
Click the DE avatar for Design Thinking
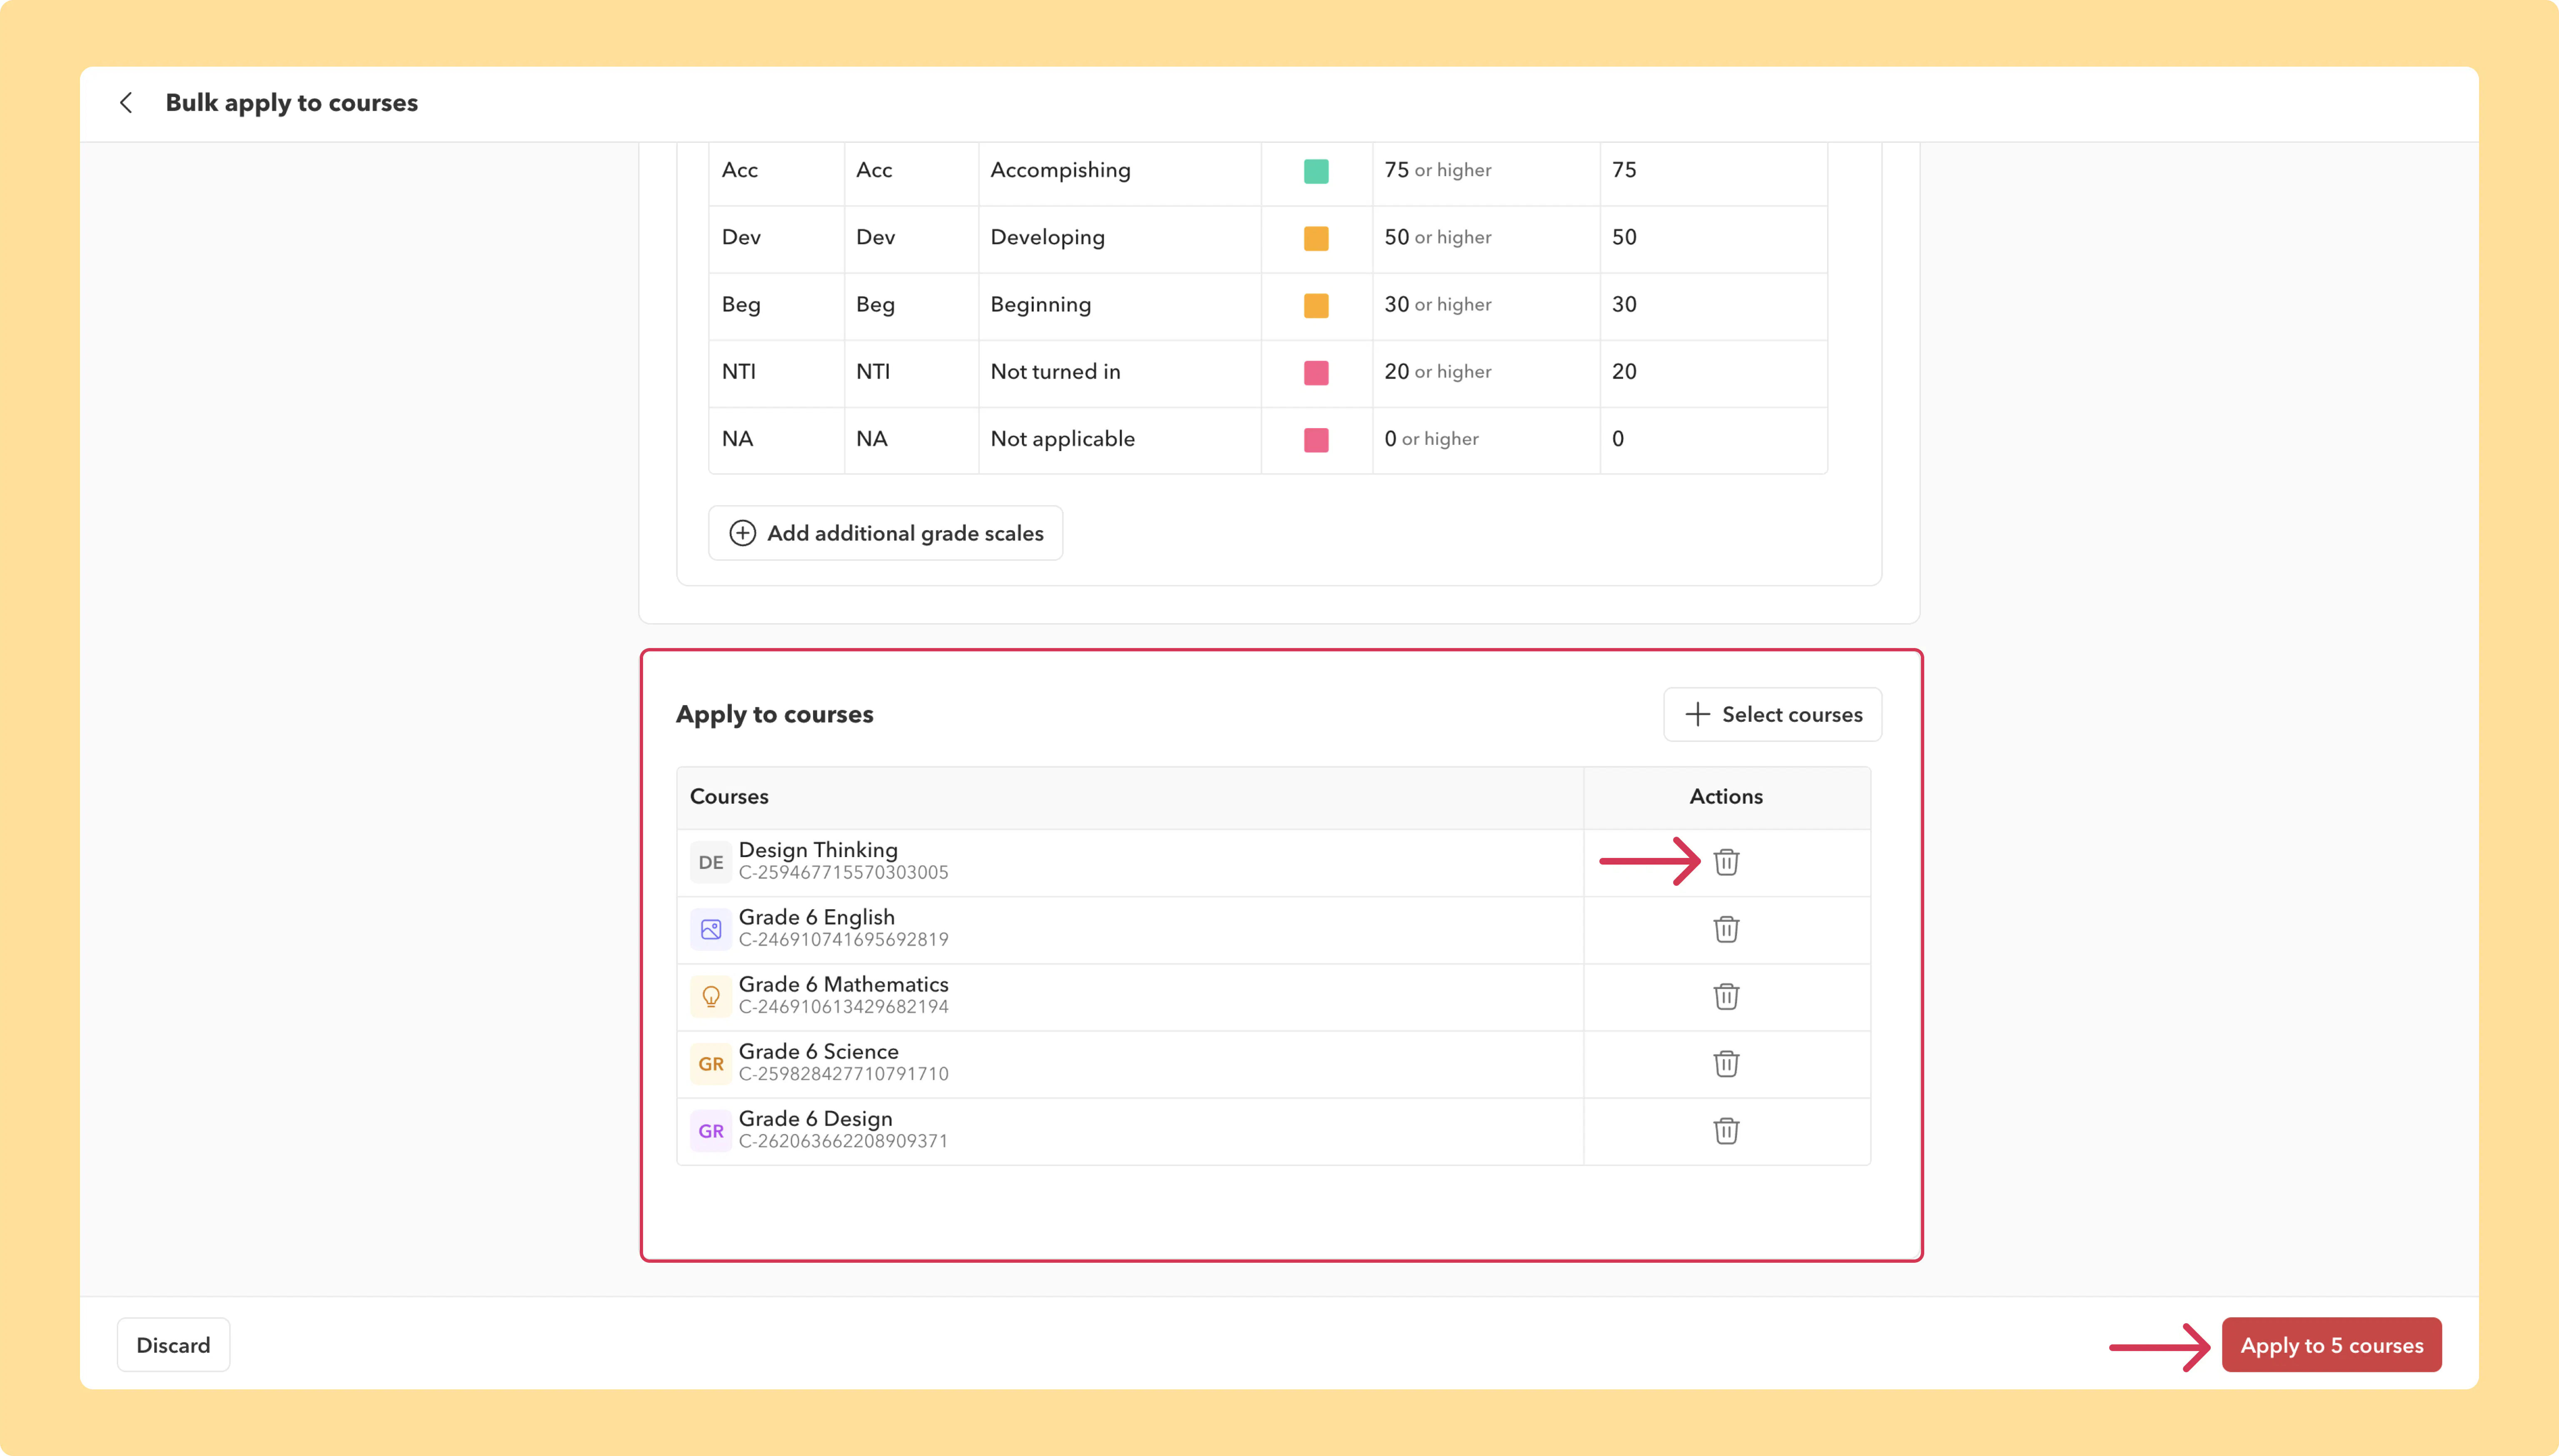click(x=711, y=862)
